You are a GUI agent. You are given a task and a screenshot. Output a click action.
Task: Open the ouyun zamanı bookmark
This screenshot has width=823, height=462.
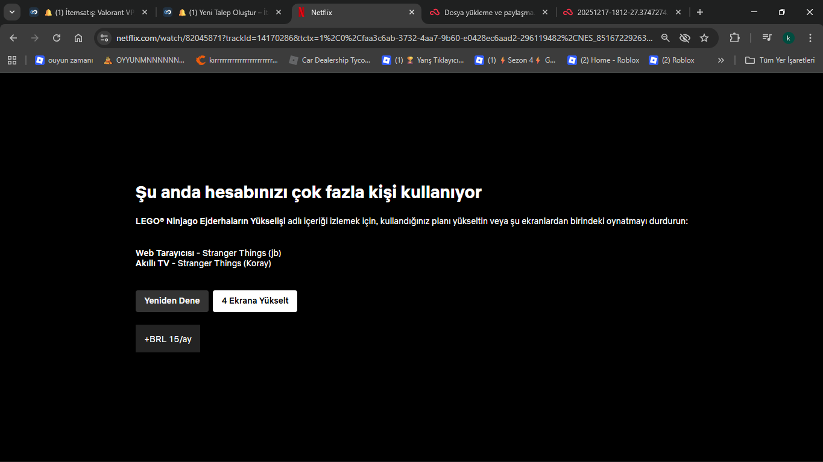[64, 60]
